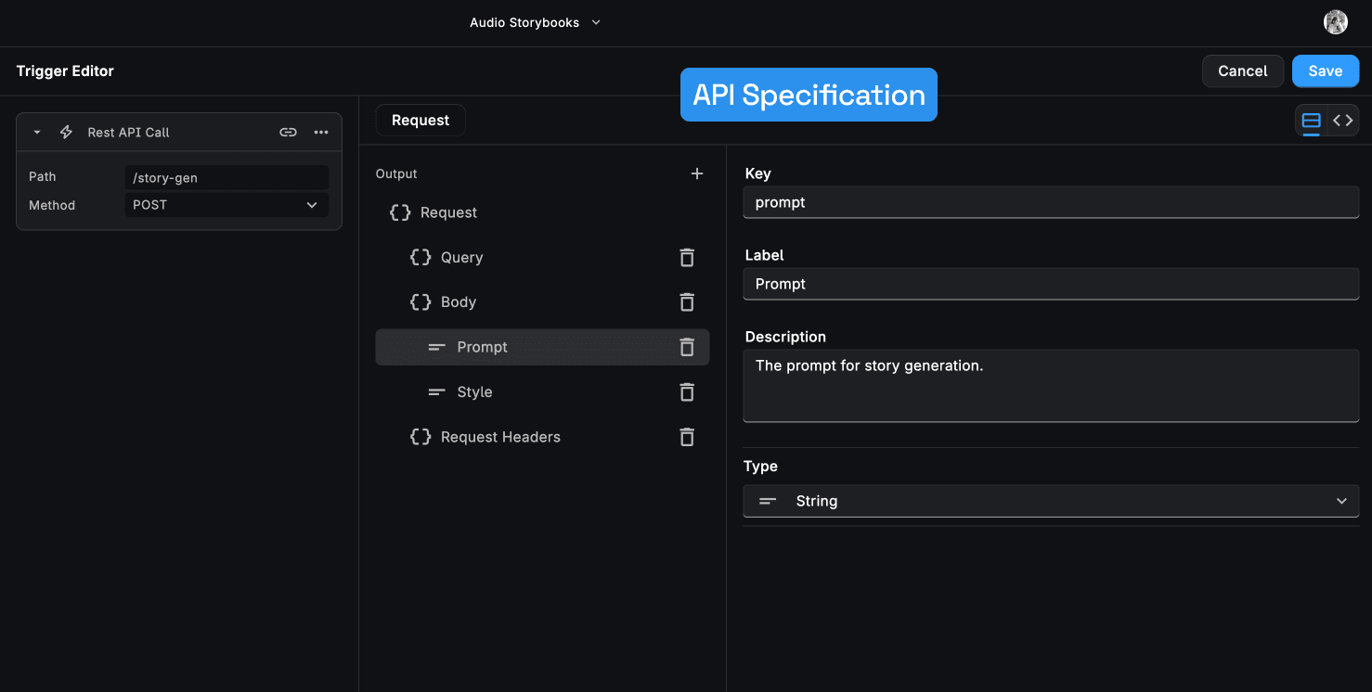Click into the Description text area
Viewport: 1372px width, 692px height.
pos(1050,385)
